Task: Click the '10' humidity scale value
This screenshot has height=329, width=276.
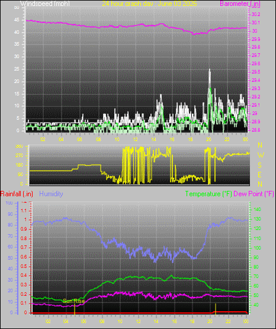Action: tap(10, 302)
